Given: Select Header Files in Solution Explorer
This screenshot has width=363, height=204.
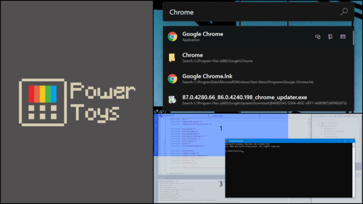Looking at the screenshot, I should (x=331, y=134).
